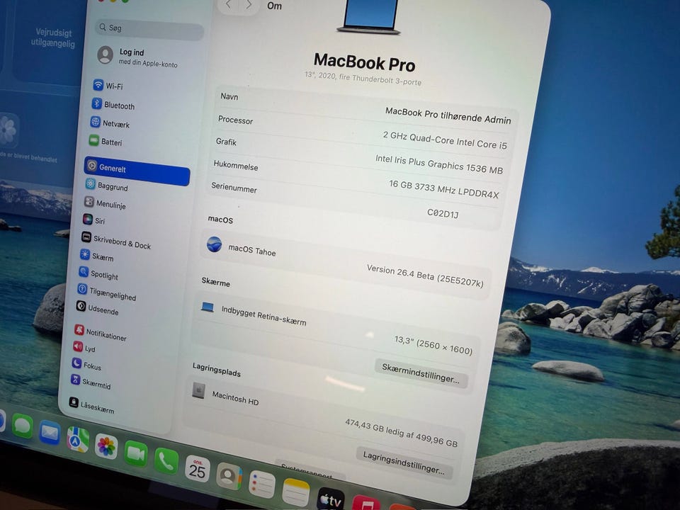Click memory value 16 GB 3733 MHz LPDDR4X
Screen dimensions: 680x510
click(x=444, y=190)
